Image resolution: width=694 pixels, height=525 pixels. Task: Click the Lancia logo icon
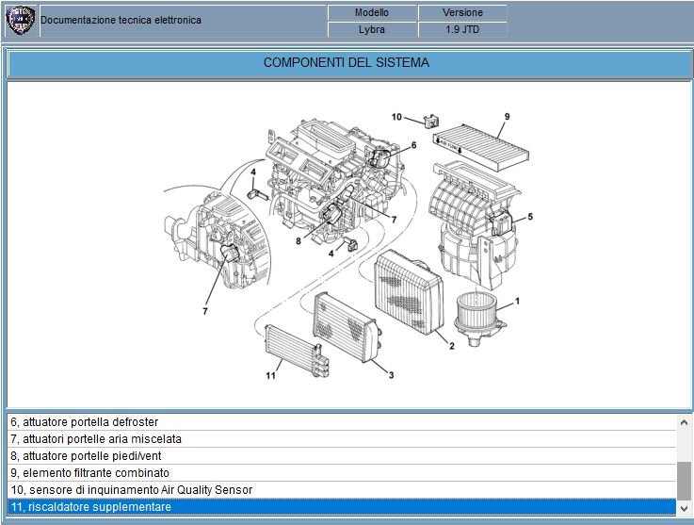(20, 20)
